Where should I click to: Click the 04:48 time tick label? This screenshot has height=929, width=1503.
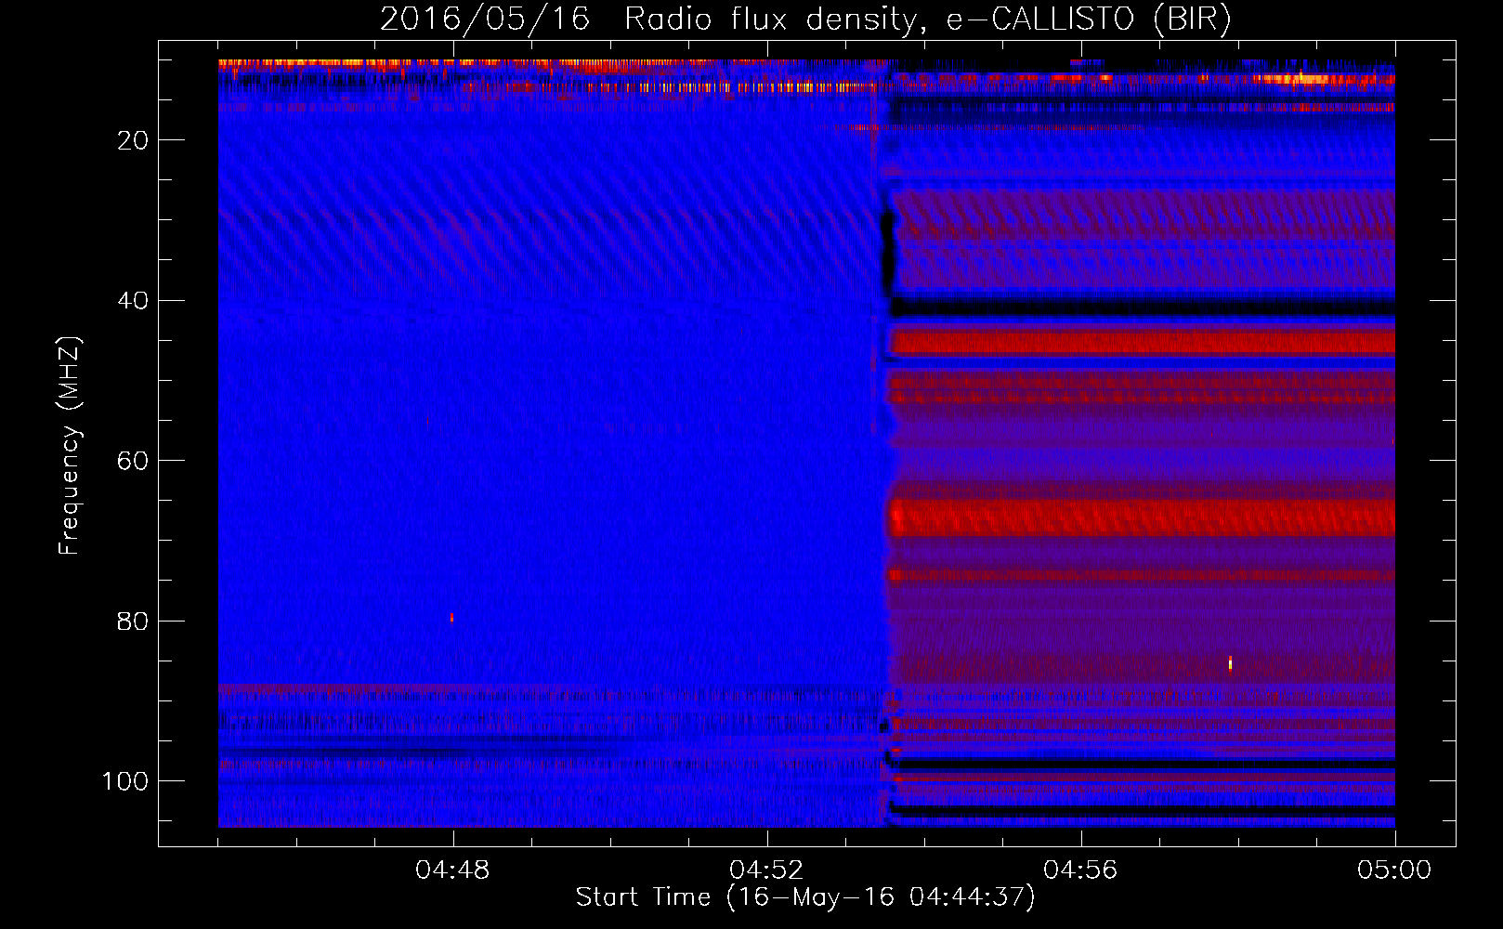pyautogui.click(x=452, y=870)
